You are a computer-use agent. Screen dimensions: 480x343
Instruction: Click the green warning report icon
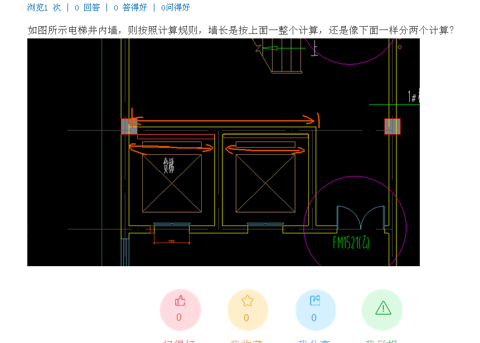point(383,307)
